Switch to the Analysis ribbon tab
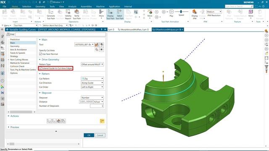This screenshot has width=269, height=151. point(72,7)
